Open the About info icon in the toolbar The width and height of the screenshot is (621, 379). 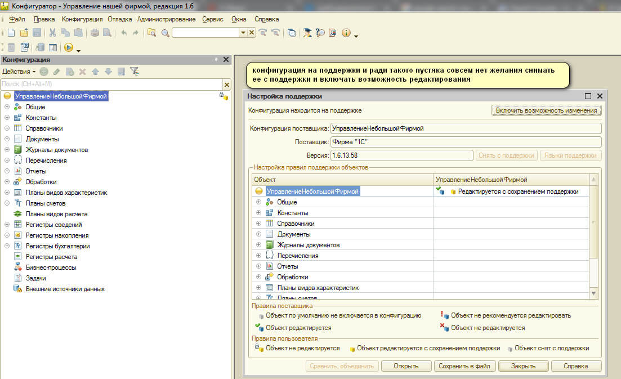click(x=346, y=33)
